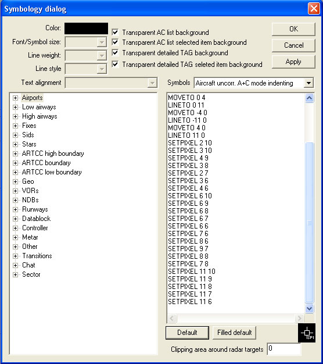
Task: Toggle Transparent AC list selected item background
Action: pyautogui.click(x=115, y=42)
